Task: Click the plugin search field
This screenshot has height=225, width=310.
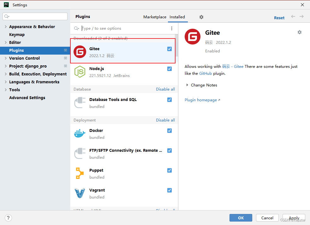Action: click(125, 28)
